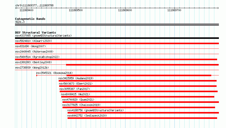Select the red nsv4740820 Quan2021 bar
Viewport: 226px width, 128px height.
141,102
